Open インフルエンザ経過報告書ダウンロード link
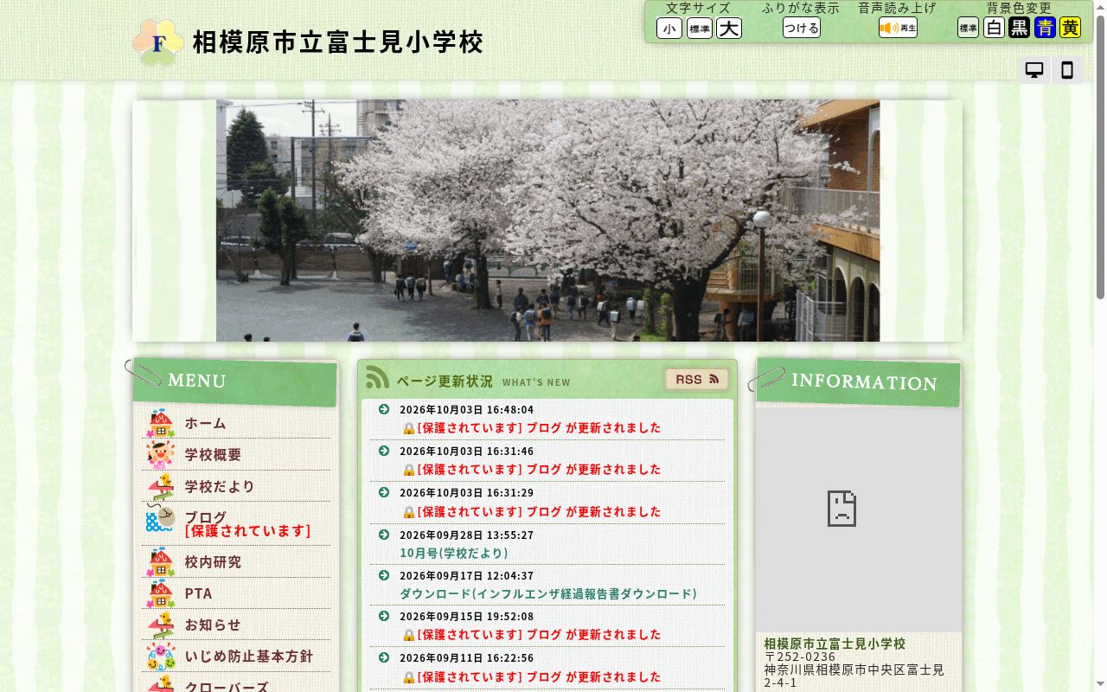 (x=548, y=594)
